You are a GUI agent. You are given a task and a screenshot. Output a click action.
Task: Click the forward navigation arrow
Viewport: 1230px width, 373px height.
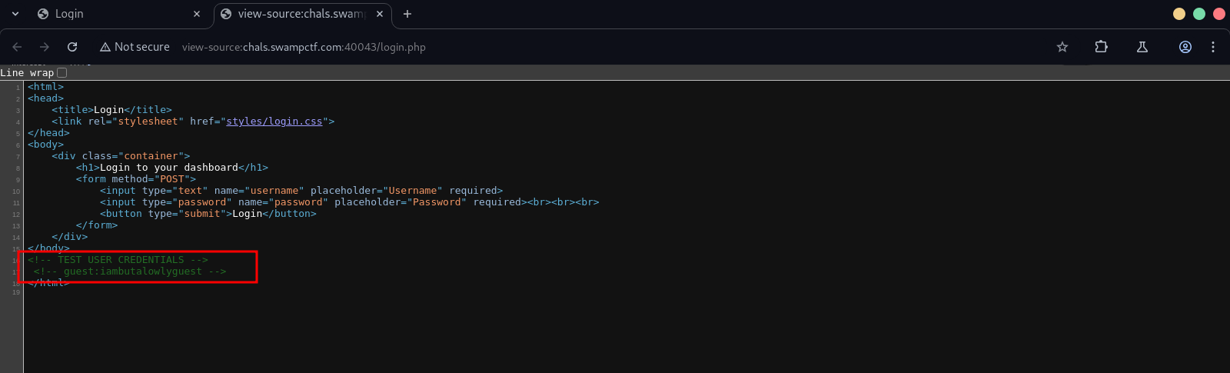pos(45,47)
